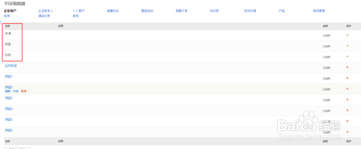Click the top 保护 column header
The width and height of the screenshot is (361, 149).
[x=349, y=26]
